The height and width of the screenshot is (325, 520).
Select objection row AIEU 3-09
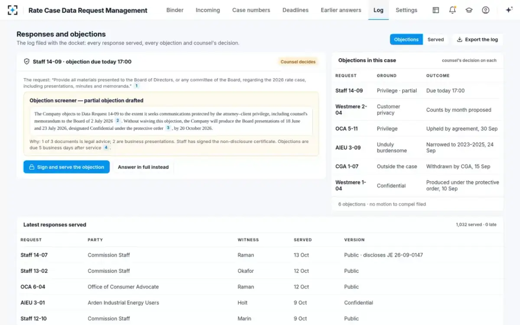click(x=418, y=147)
